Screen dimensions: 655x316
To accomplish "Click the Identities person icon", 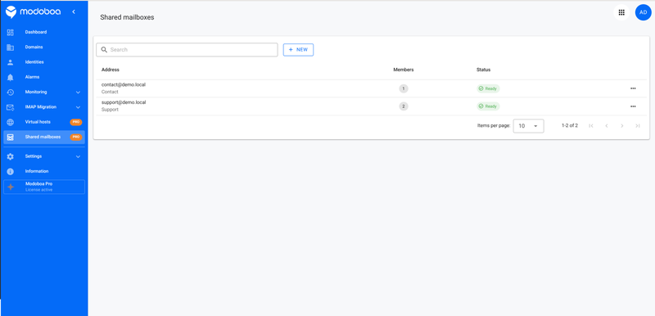I will [x=11, y=62].
